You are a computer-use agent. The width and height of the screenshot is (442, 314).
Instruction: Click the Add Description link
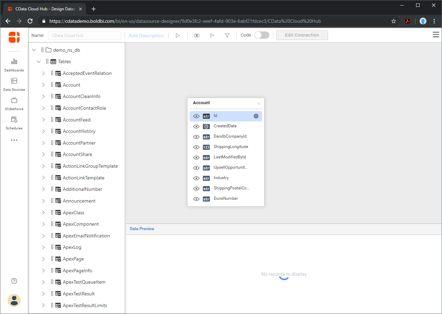click(146, 36)
